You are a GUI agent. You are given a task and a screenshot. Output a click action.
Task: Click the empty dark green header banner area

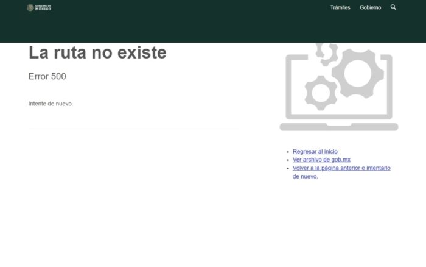tap(183, 27)
